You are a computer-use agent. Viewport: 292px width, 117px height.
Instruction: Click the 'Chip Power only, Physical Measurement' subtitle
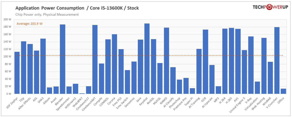pyautogui.click(x=47, y=14)
